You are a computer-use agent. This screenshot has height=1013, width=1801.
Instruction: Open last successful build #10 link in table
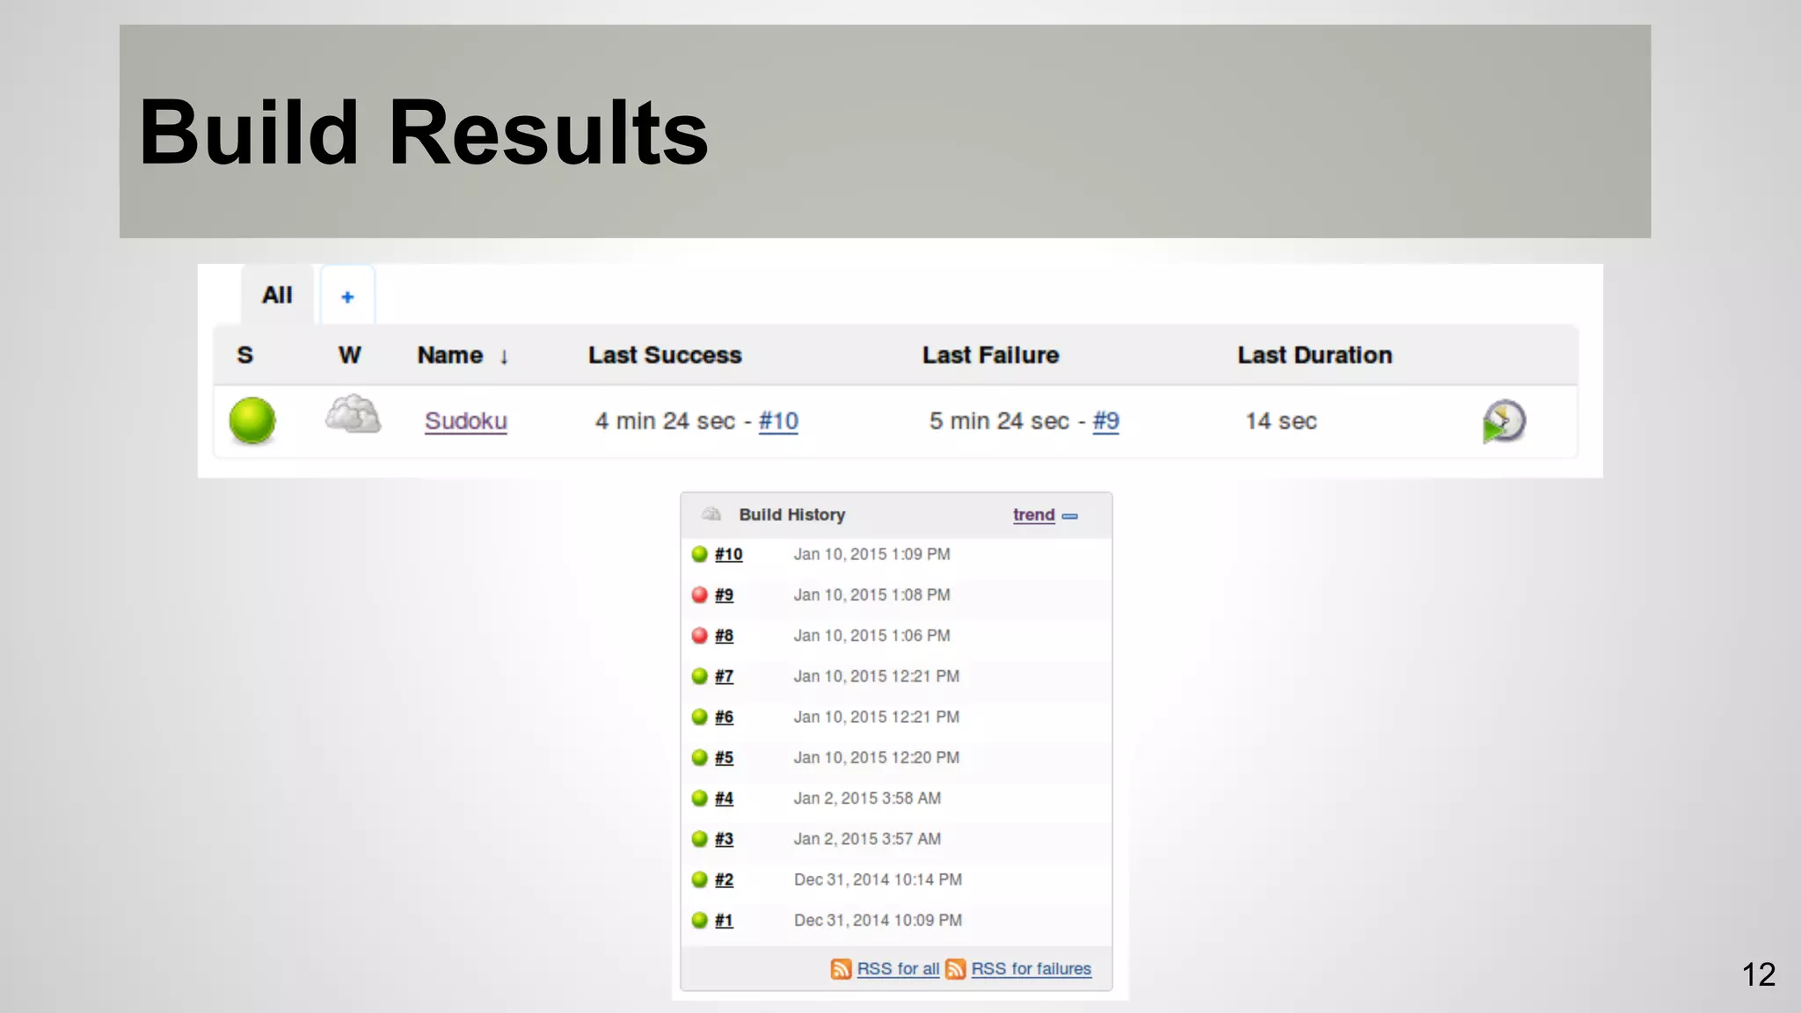pyautogui.click(x=778, y=421)
